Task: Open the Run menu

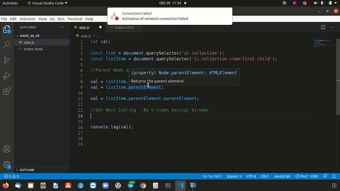Action: point(61,19)
